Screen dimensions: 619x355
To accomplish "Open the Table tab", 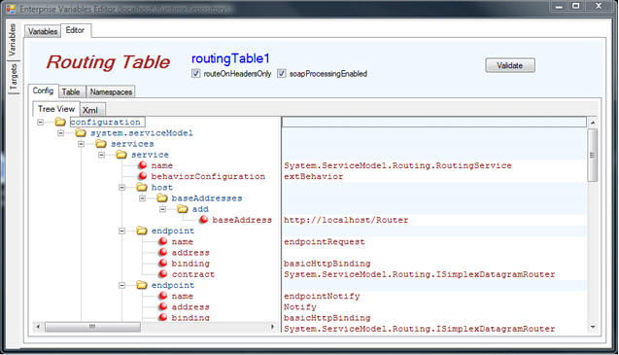I will tap(71, 91).
